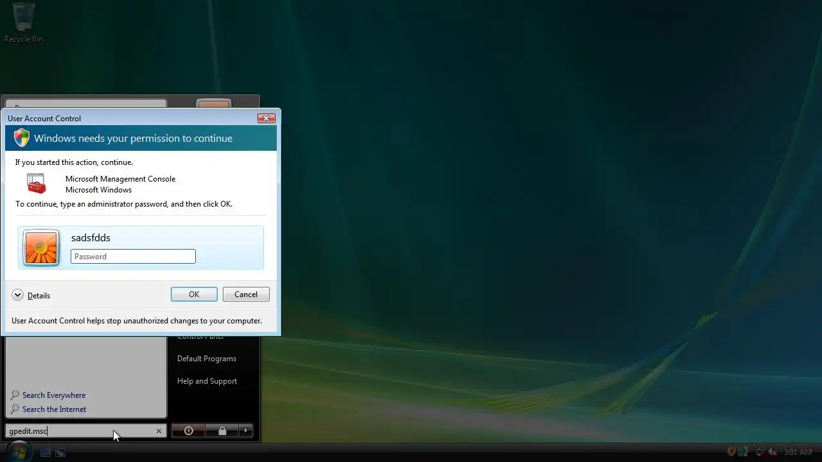Click the Microsoft Management Console program name
Viewport: 822px width, 462px height.
[120, 179]
